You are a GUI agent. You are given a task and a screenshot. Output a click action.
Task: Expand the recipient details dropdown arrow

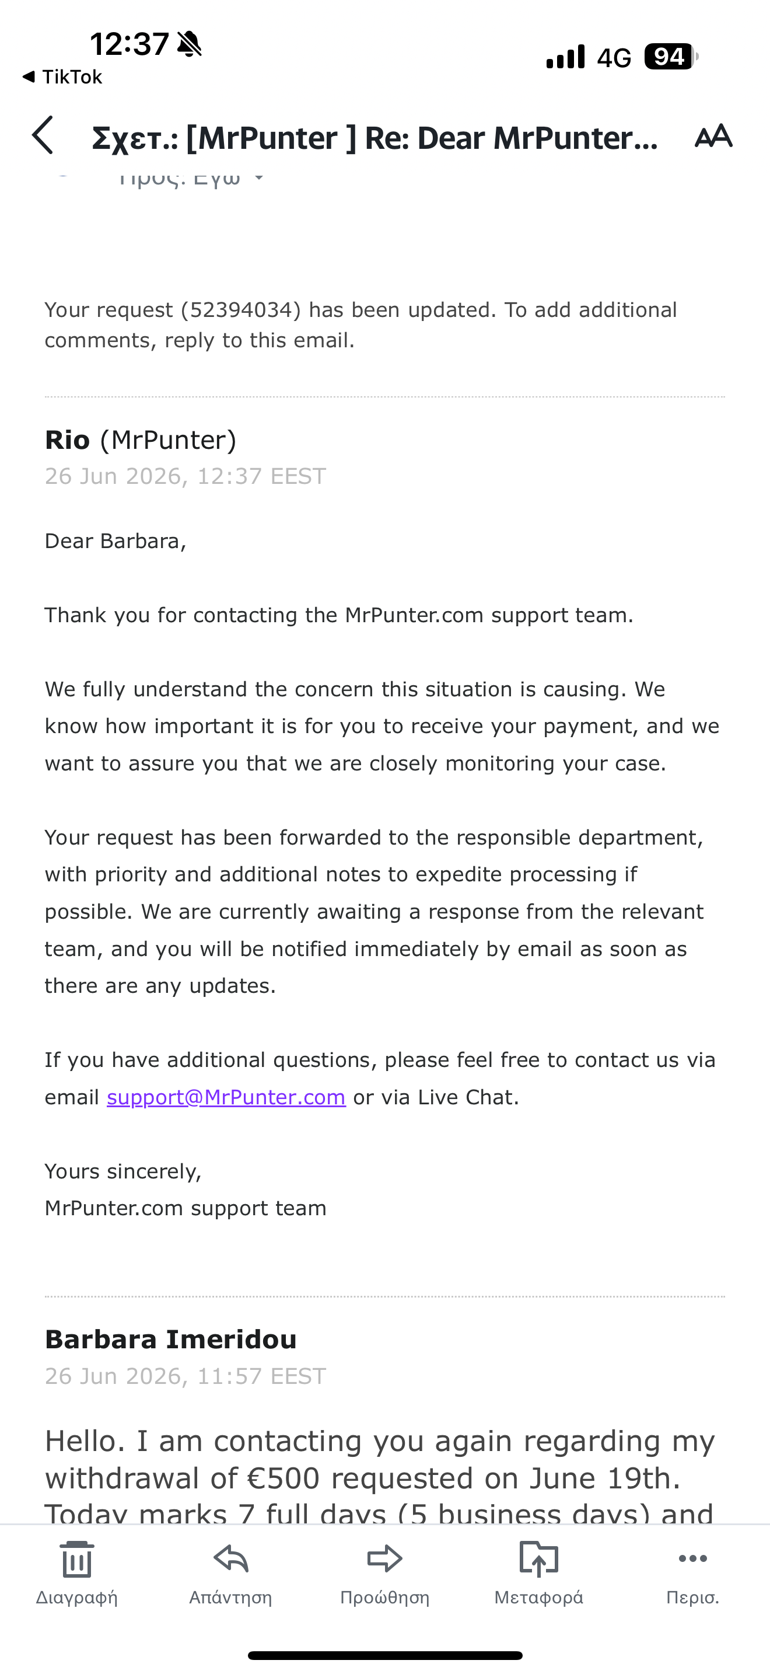click(x=258, y=177)
